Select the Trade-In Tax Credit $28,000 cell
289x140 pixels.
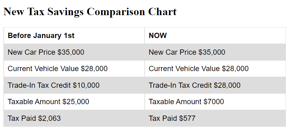pos(215,85)
